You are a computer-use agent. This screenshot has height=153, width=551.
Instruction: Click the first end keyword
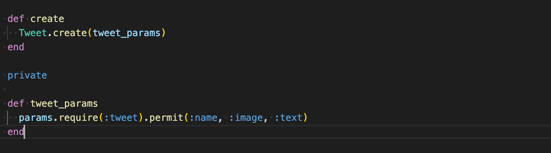pos(16,47)
